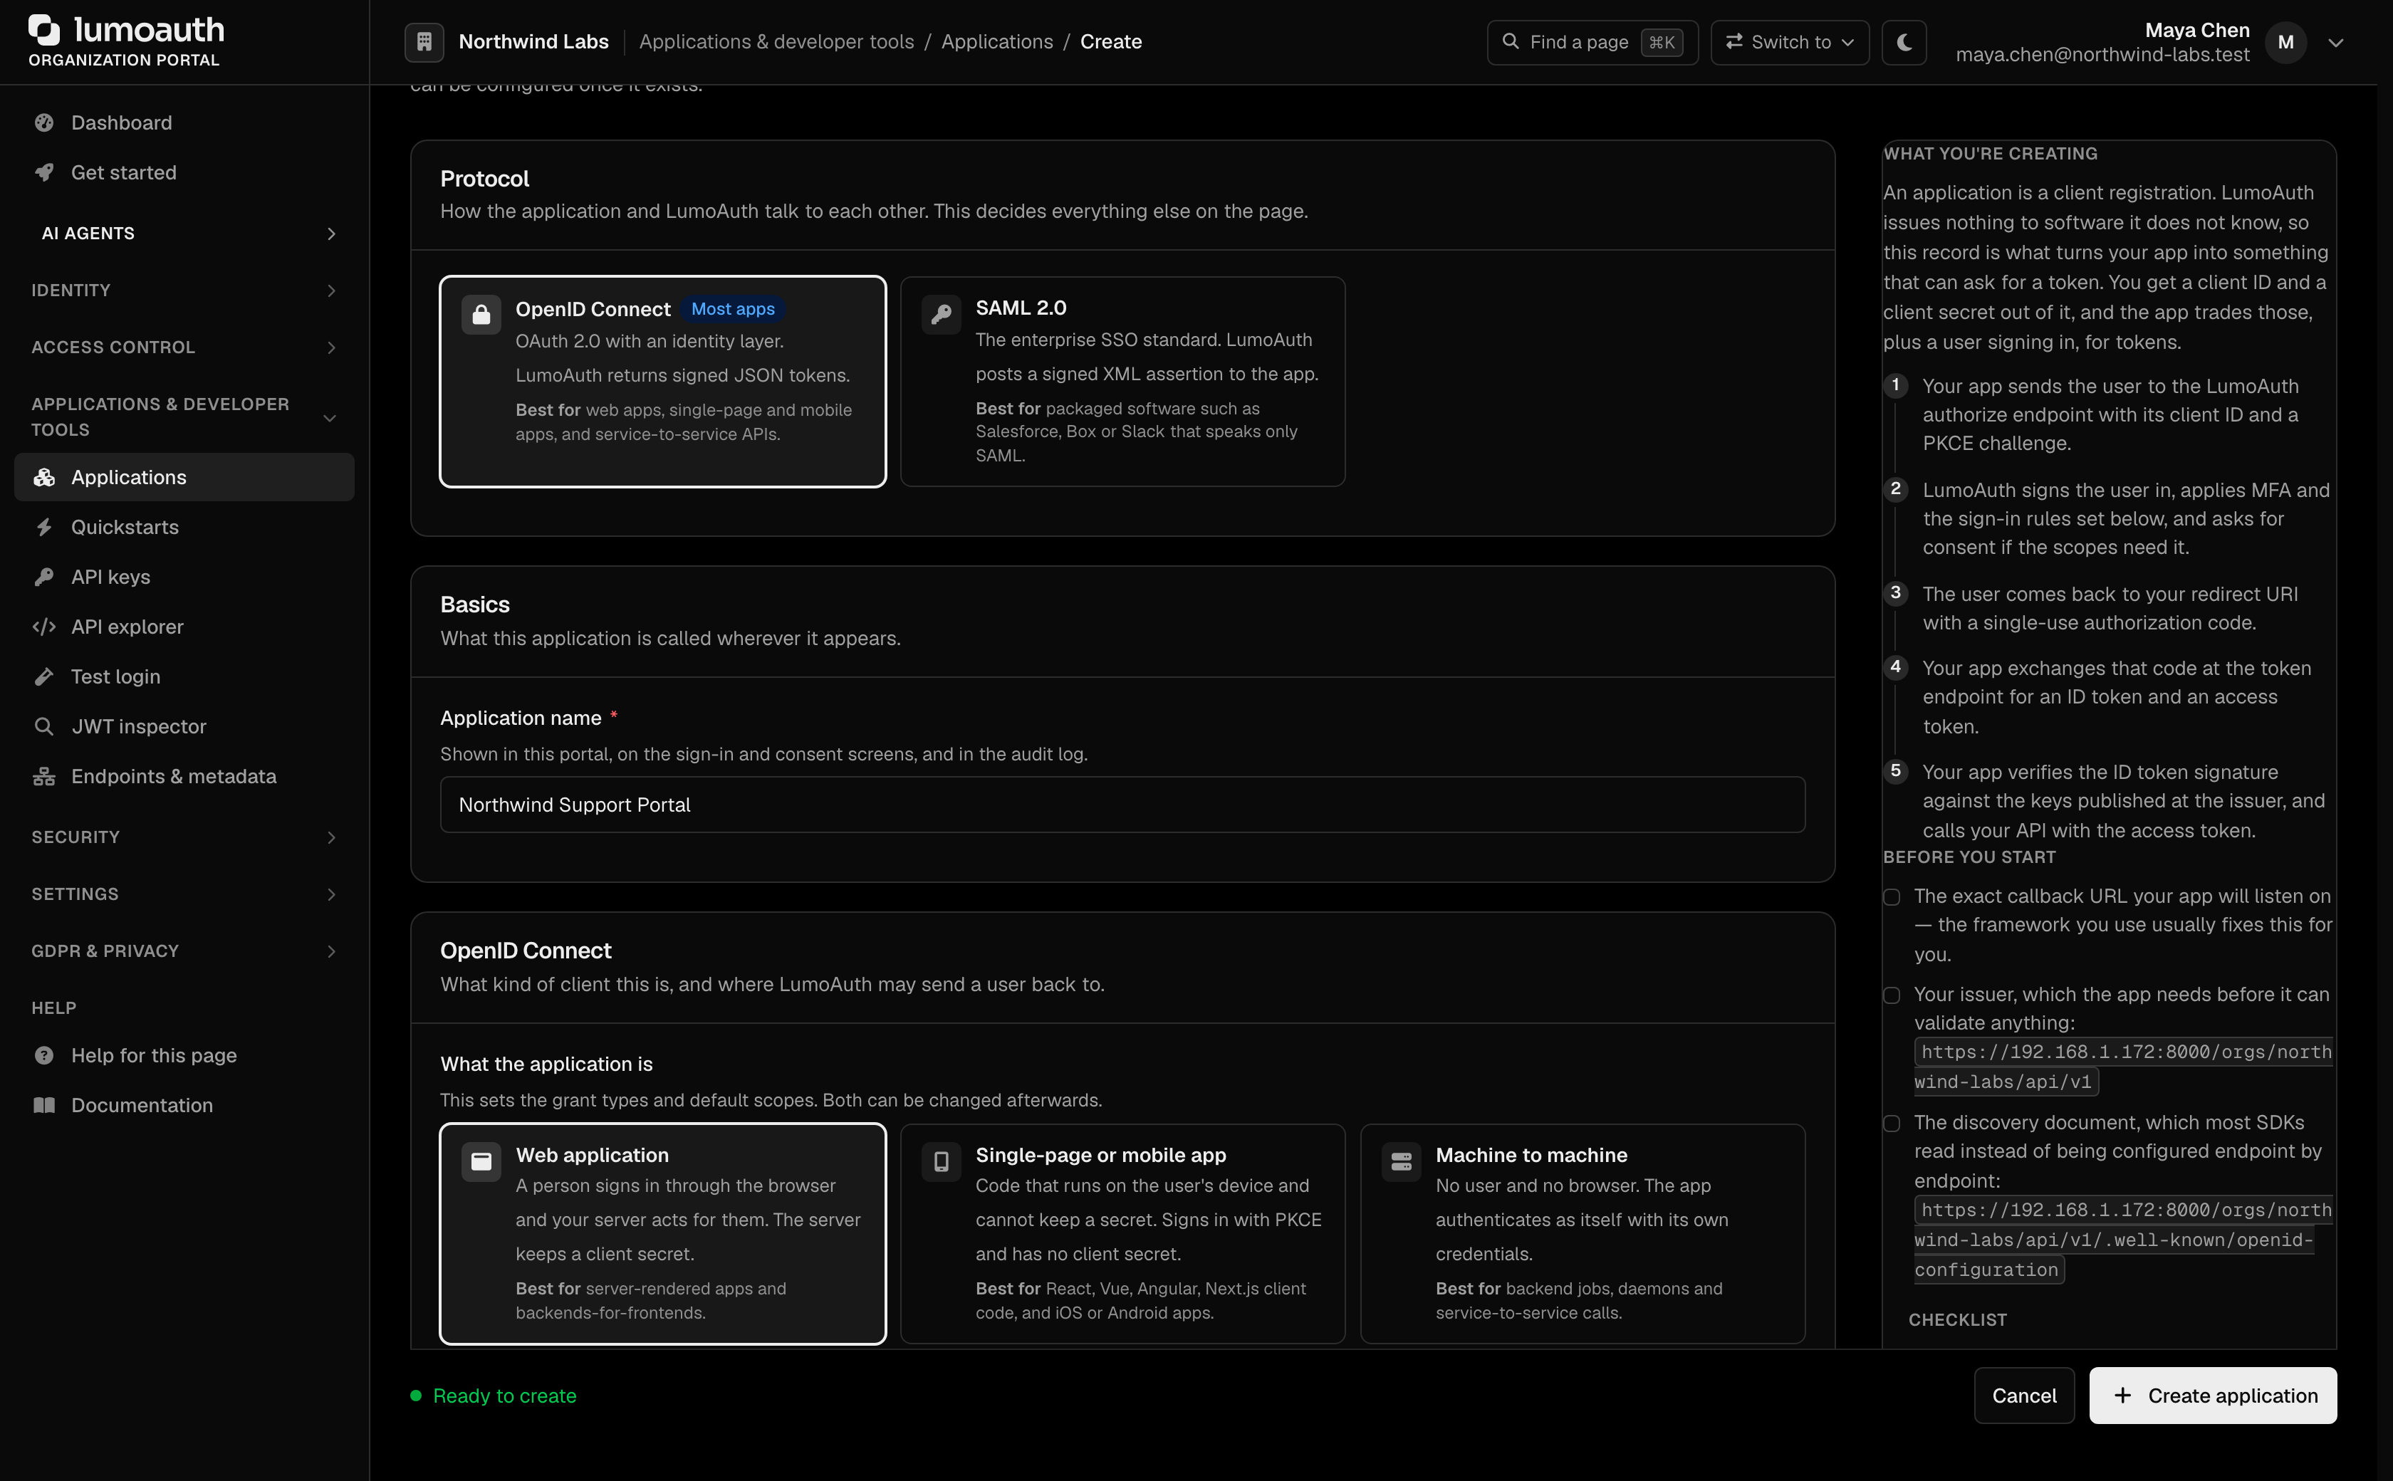
Task: Choose Machine to machine client type
Action: point(1582,1234)
